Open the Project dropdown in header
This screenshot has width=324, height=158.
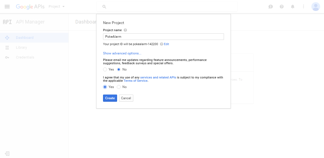[x=57, y=7]
